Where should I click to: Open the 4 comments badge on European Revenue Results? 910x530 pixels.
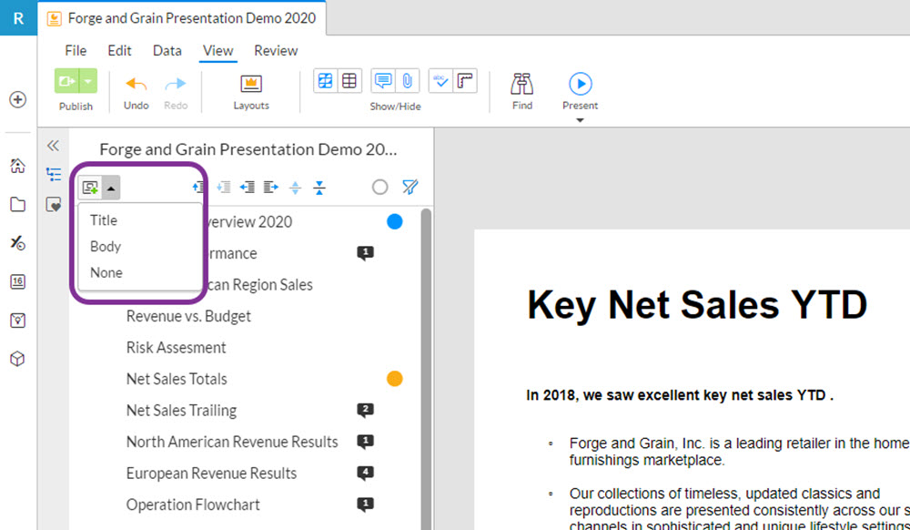(x=365, y=474)
